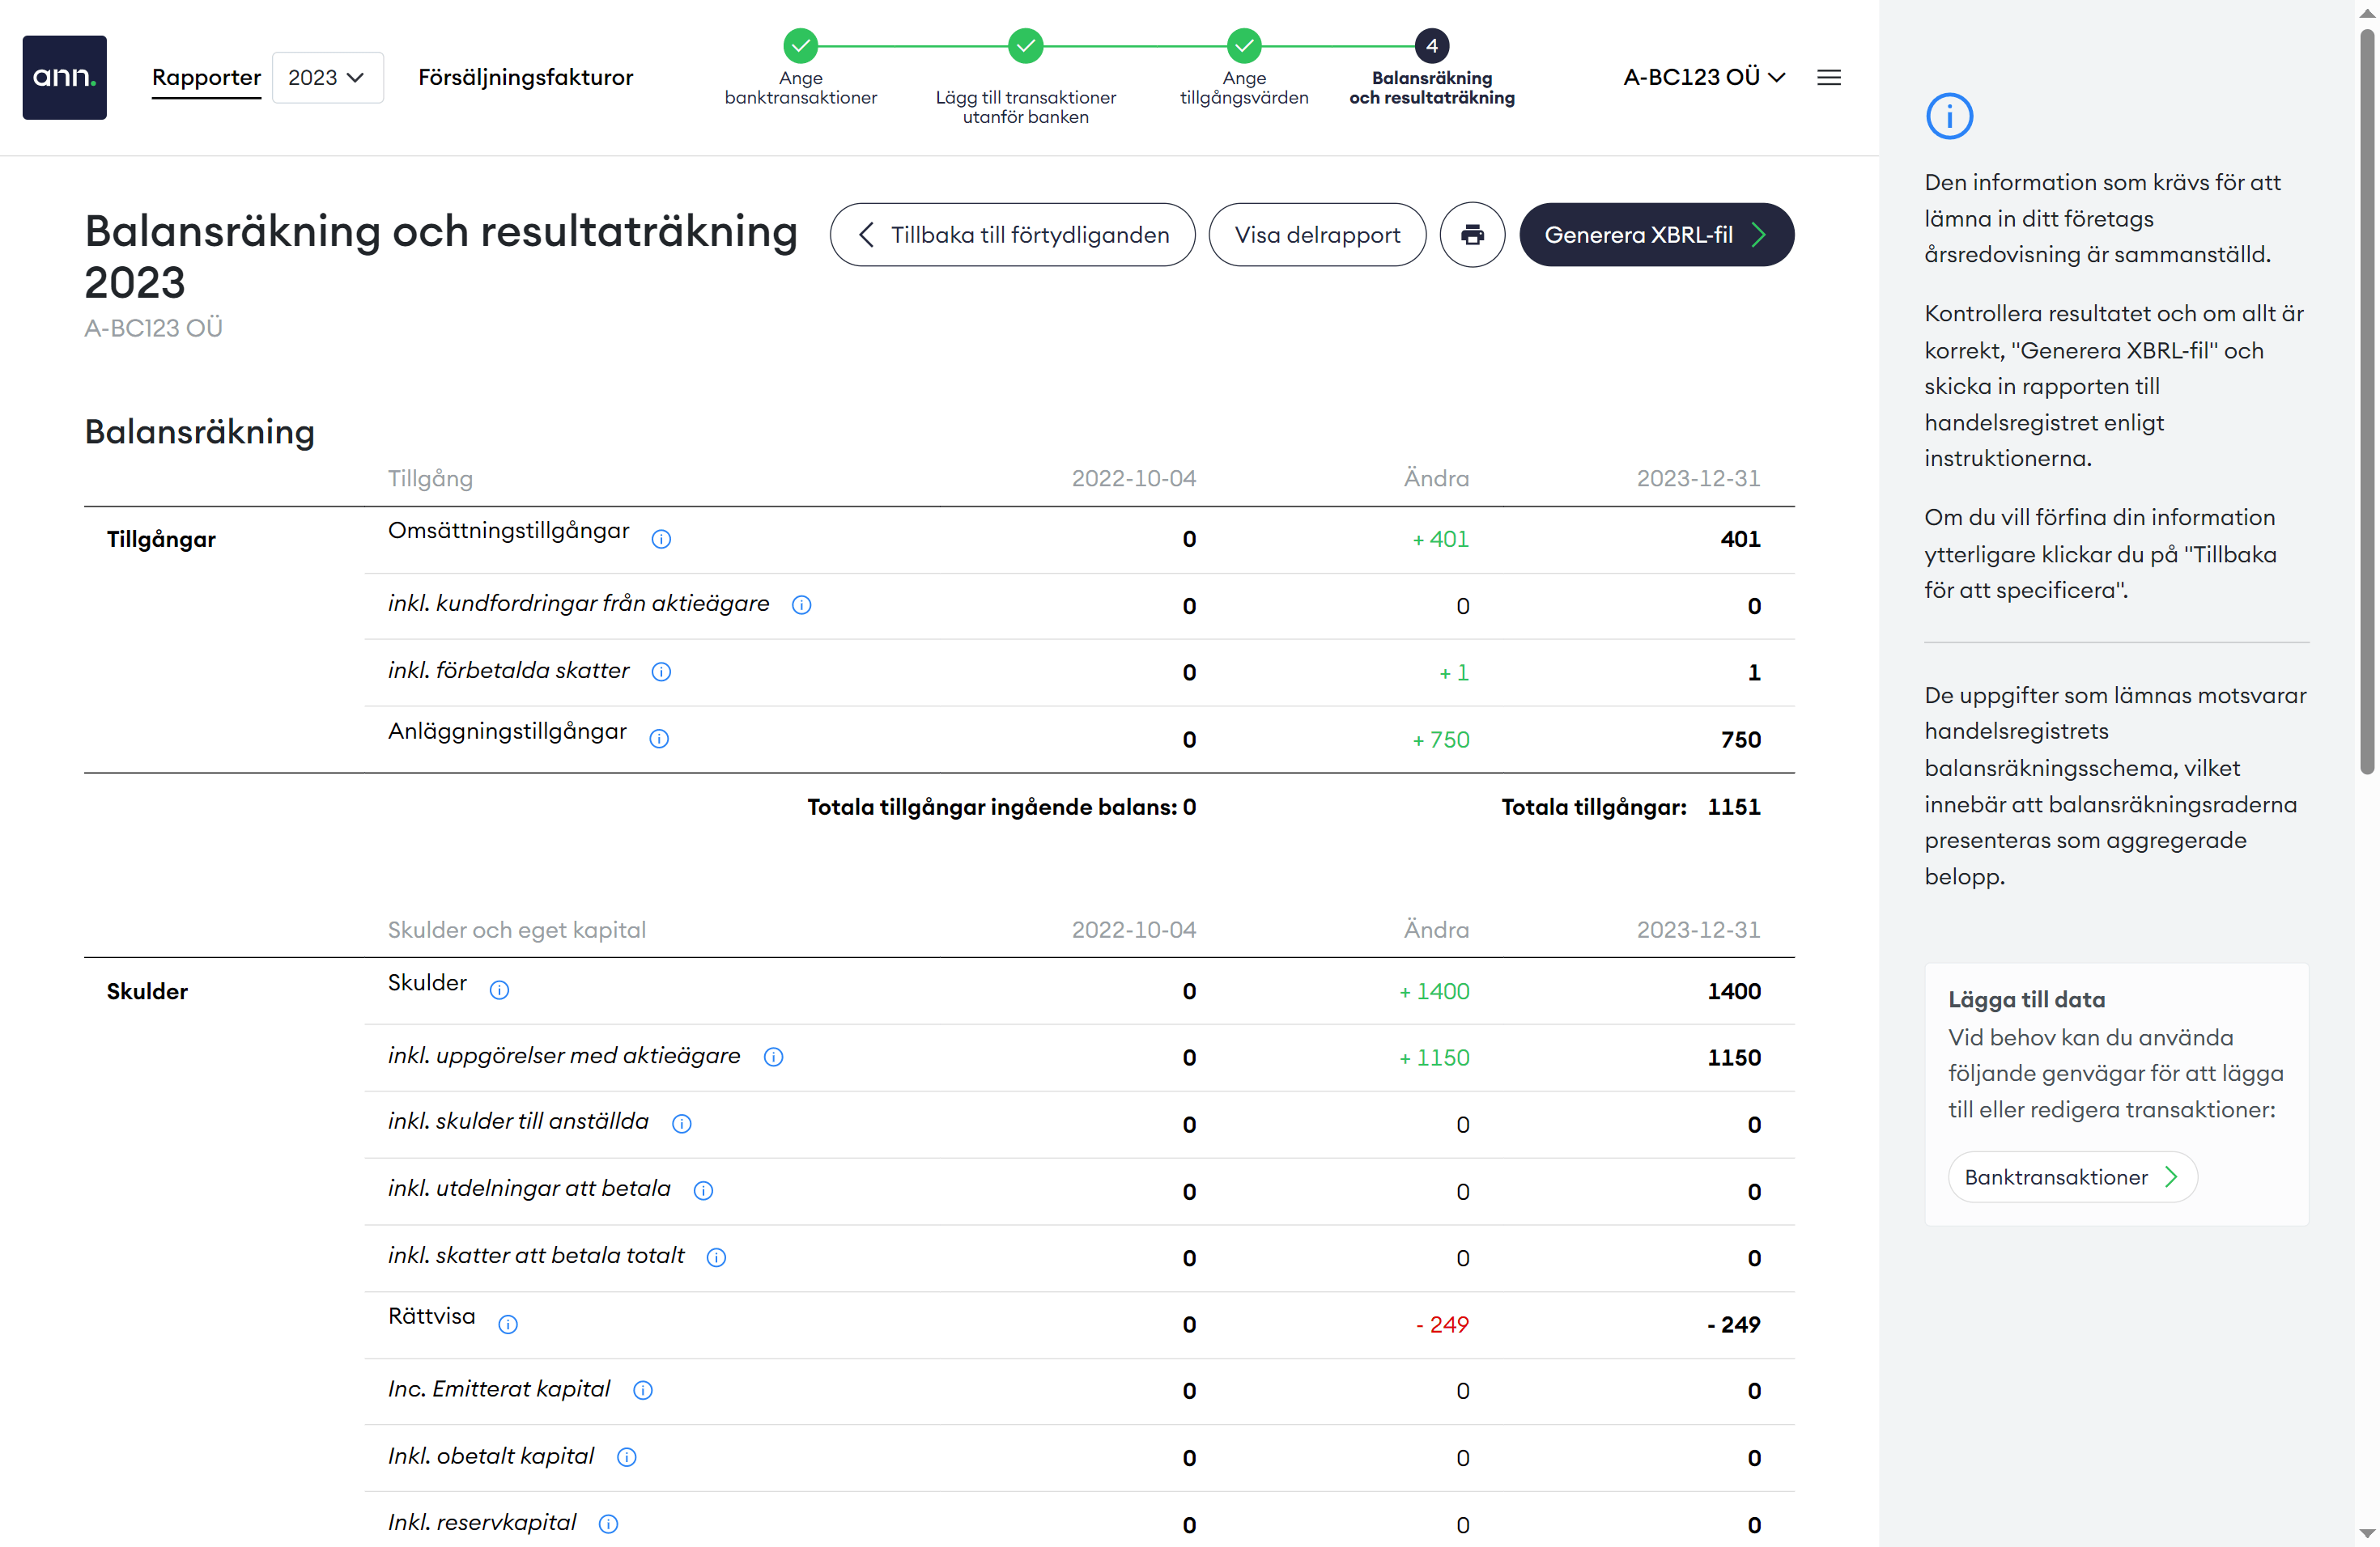Open the Rapporter menu item
The image size is (2380, 1547).
coord(206,77)
